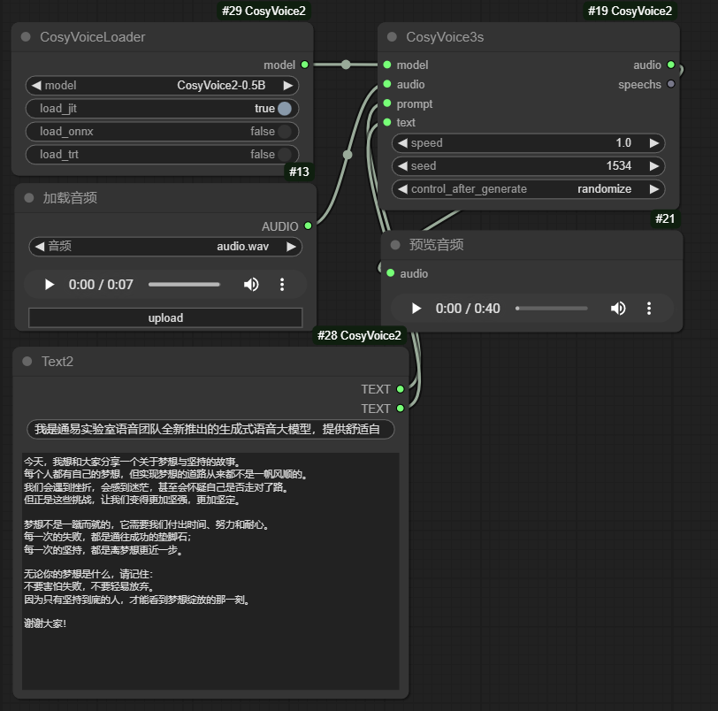718x711 pixels.
Task: Click the link midpoint between model ports
Action: (347, 65)
